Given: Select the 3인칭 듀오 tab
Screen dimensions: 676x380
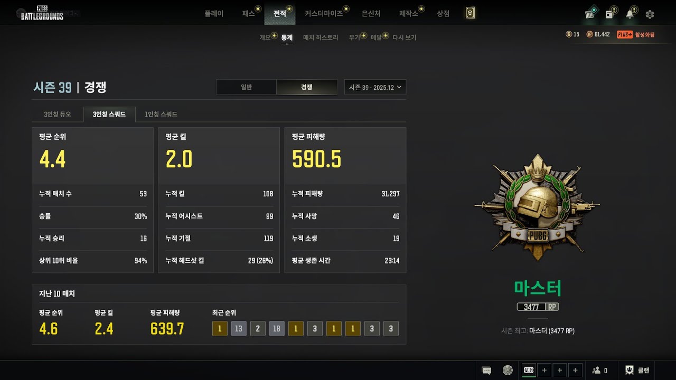Looking at the screenshot, I should [58, 114].
